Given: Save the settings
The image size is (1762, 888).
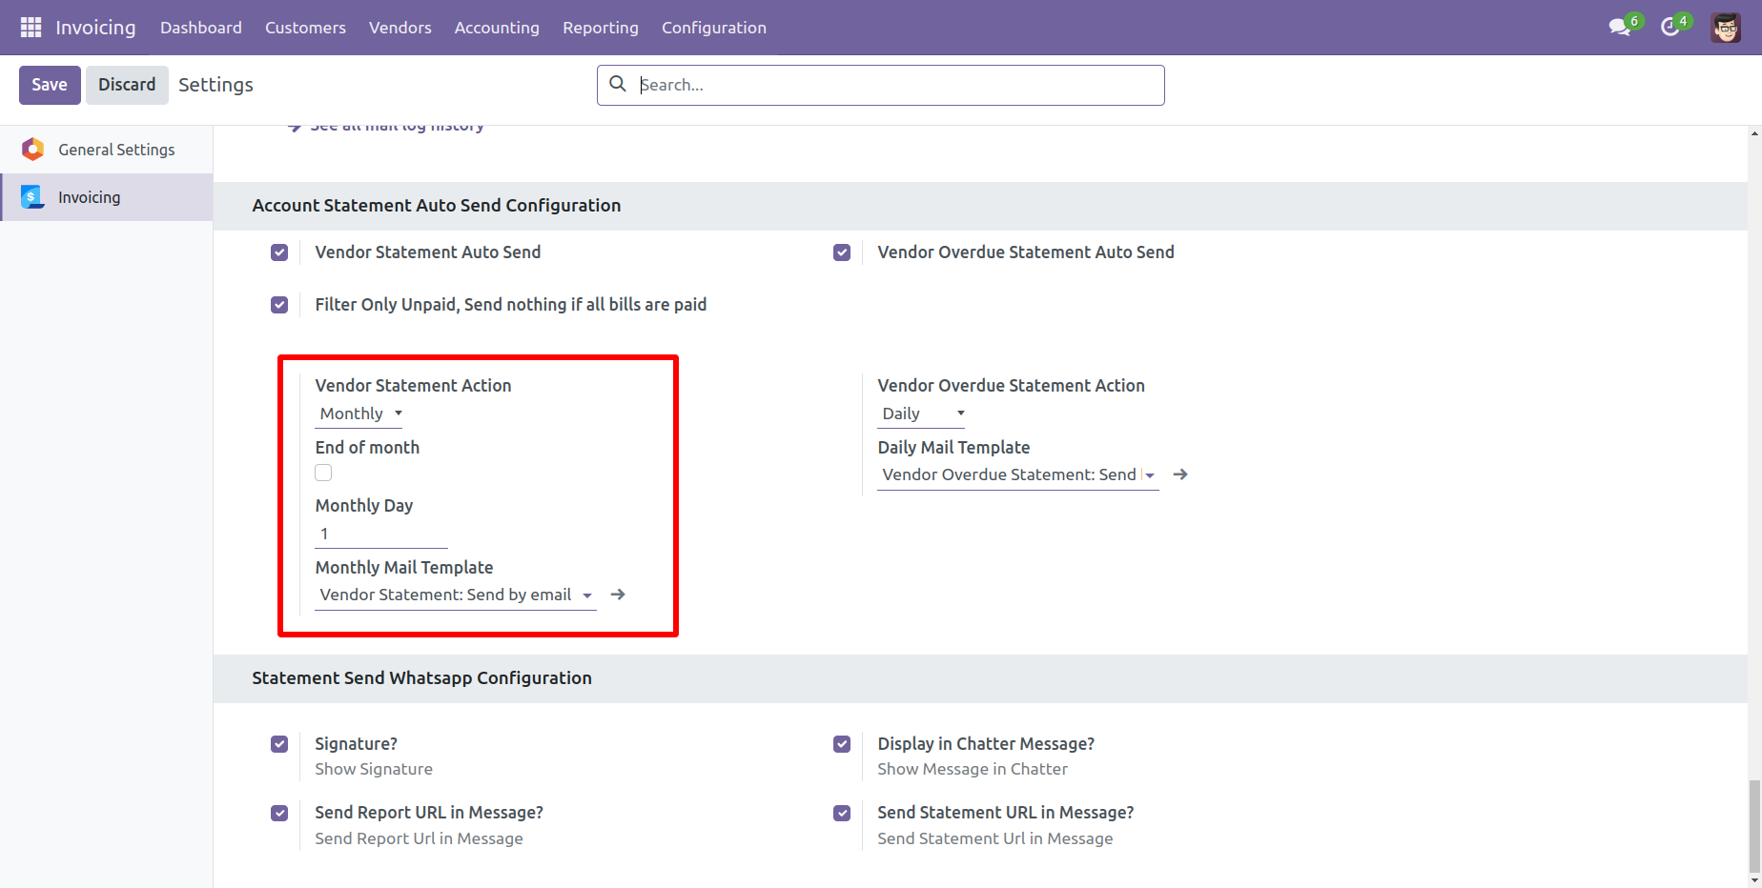Looking at the screenshot, I should [x=50, y=85].
